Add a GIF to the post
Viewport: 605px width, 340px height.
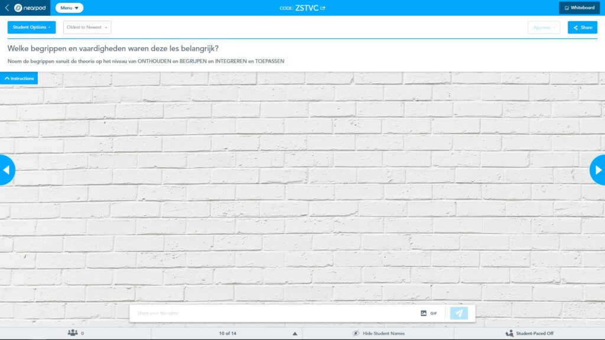434,313
